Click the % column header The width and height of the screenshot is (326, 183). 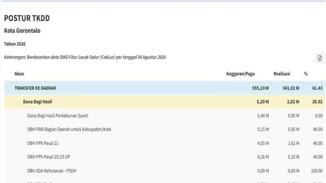[306, 74]
